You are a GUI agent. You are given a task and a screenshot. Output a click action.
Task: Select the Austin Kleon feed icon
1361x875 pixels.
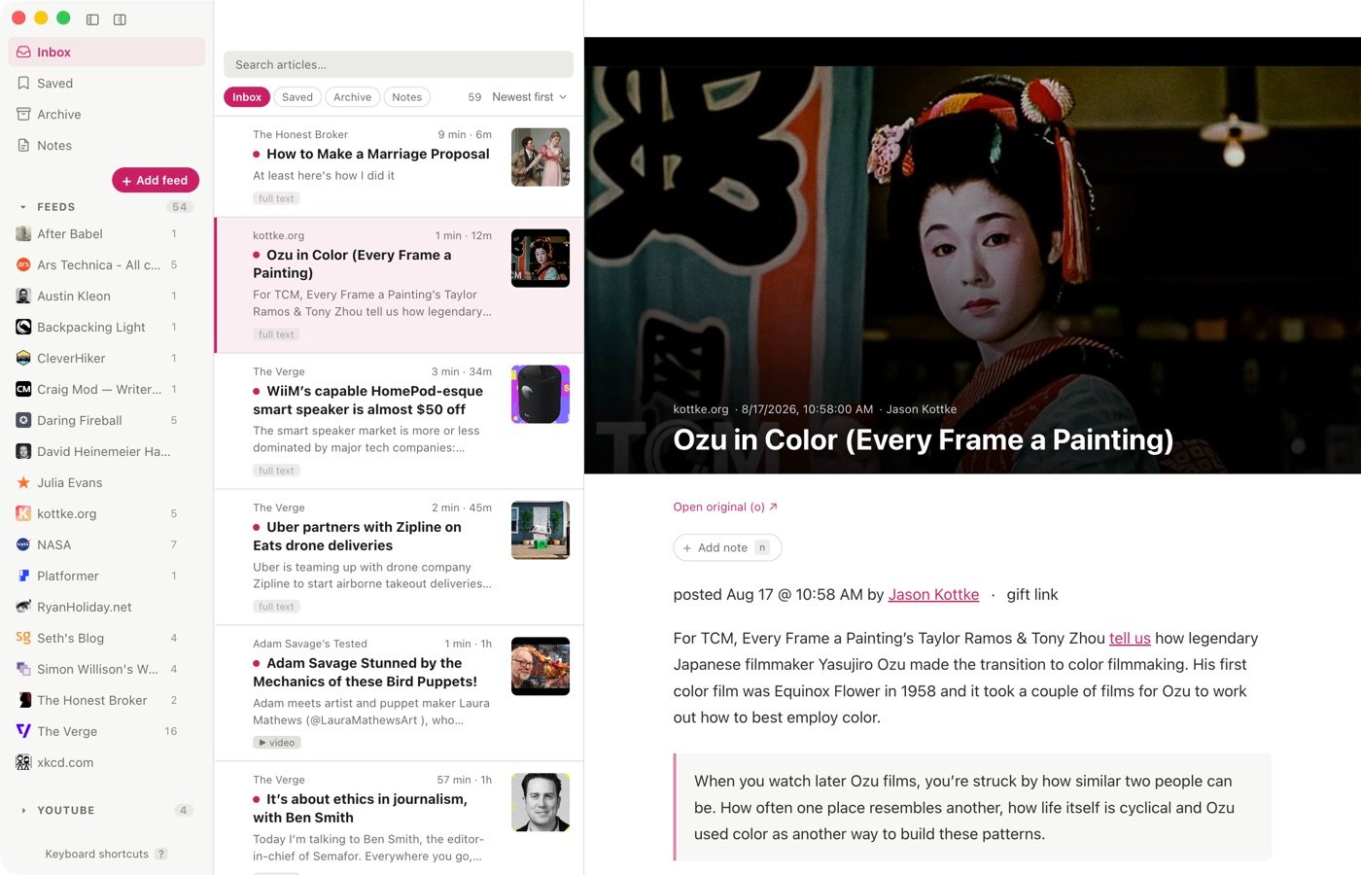coord(23,297)
